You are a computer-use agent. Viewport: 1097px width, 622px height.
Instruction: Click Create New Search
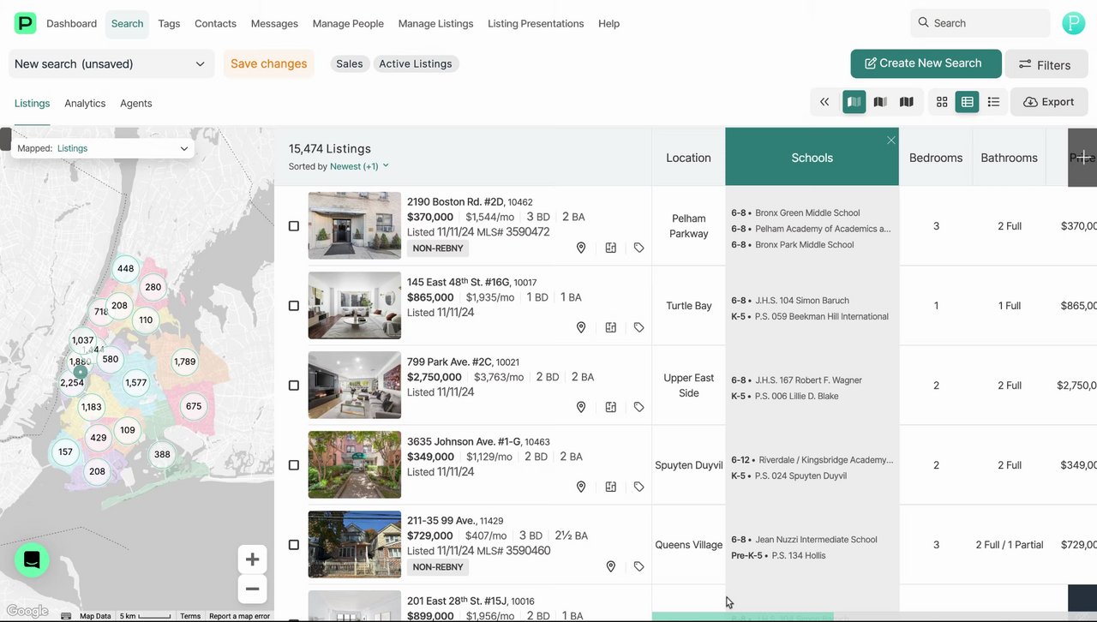tap(926, 63)
